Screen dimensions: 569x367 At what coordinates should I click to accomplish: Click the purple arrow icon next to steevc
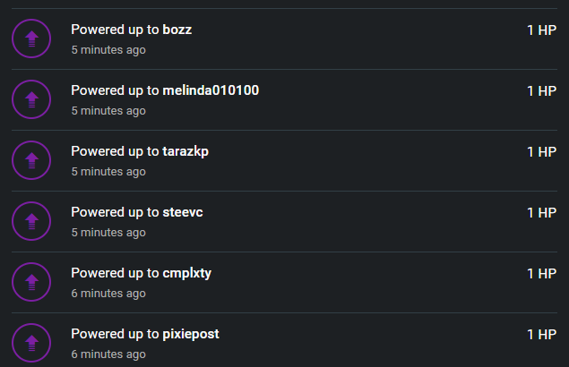coord(31,221)
